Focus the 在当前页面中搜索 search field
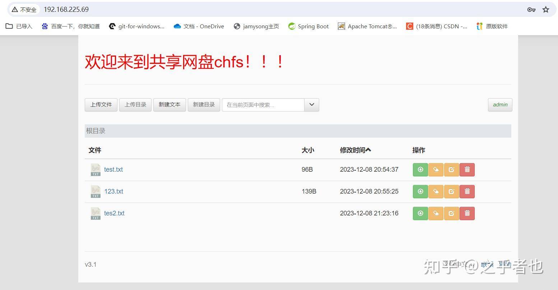The image size is (558, 290). coord(263,105)
